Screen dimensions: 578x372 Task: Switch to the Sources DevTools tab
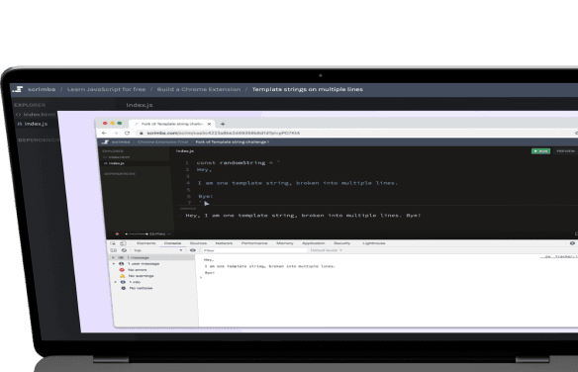[198, 243]
